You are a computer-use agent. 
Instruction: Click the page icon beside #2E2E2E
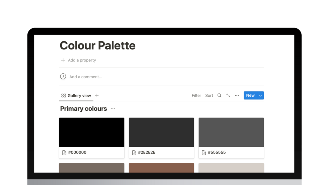(x=134, y=153)
